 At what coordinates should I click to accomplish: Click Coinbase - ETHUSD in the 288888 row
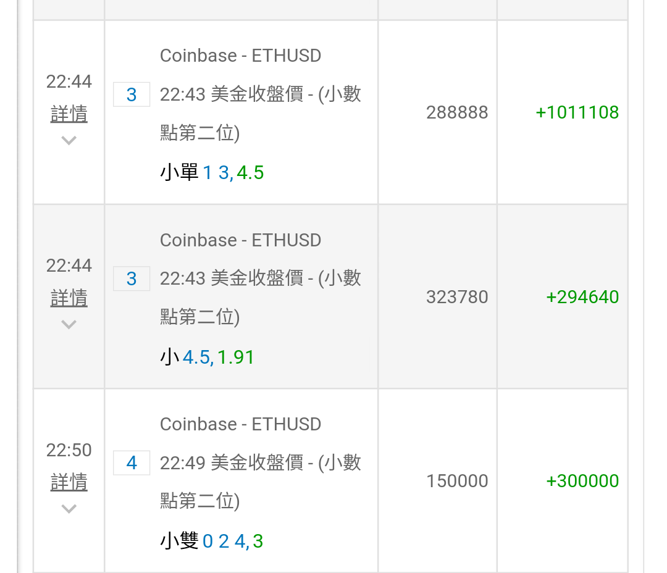click(240, 56)
